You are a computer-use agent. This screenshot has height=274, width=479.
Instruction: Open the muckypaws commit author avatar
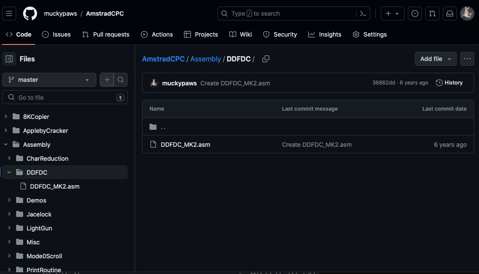(x=154, y=83)
